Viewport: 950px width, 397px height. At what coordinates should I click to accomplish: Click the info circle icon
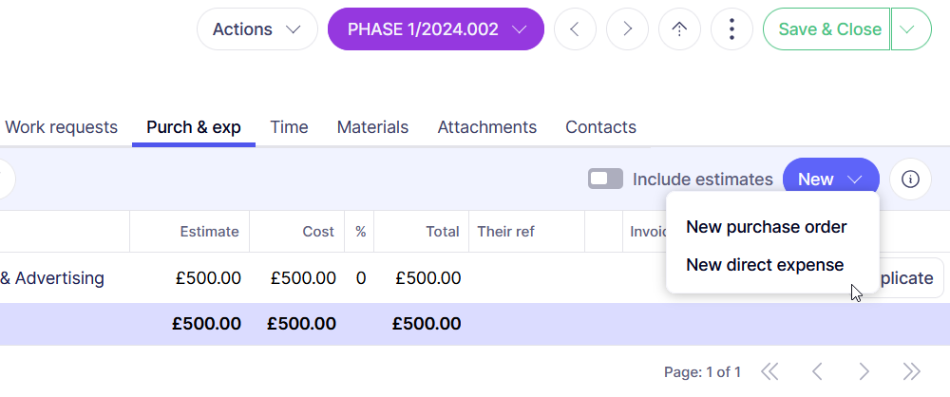(x=910, y=180)
